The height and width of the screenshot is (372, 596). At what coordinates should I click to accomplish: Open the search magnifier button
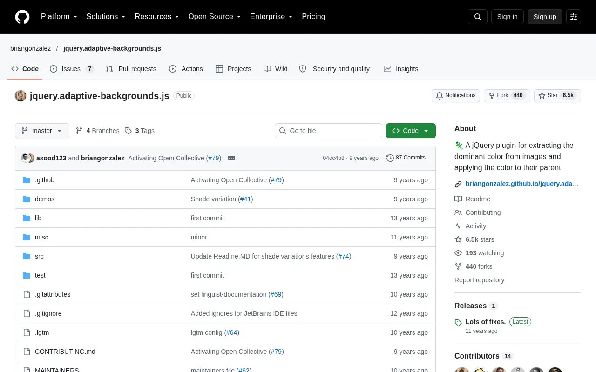(478, 17)
